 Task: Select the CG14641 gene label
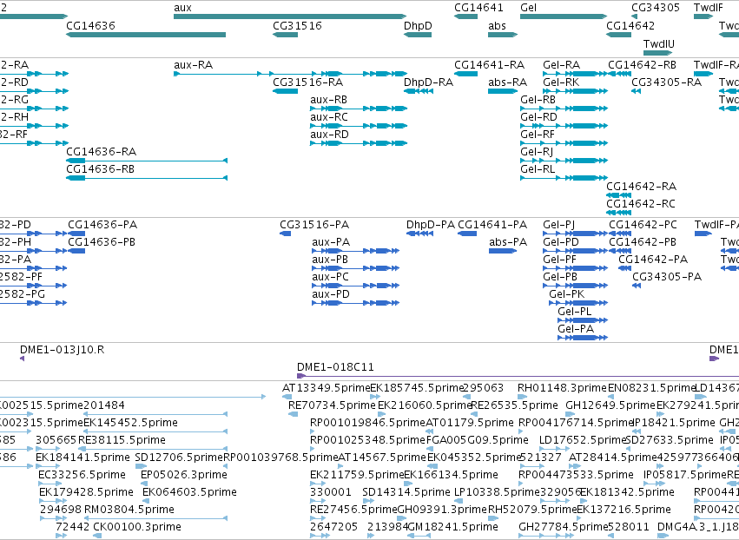(x=478, y=8)
